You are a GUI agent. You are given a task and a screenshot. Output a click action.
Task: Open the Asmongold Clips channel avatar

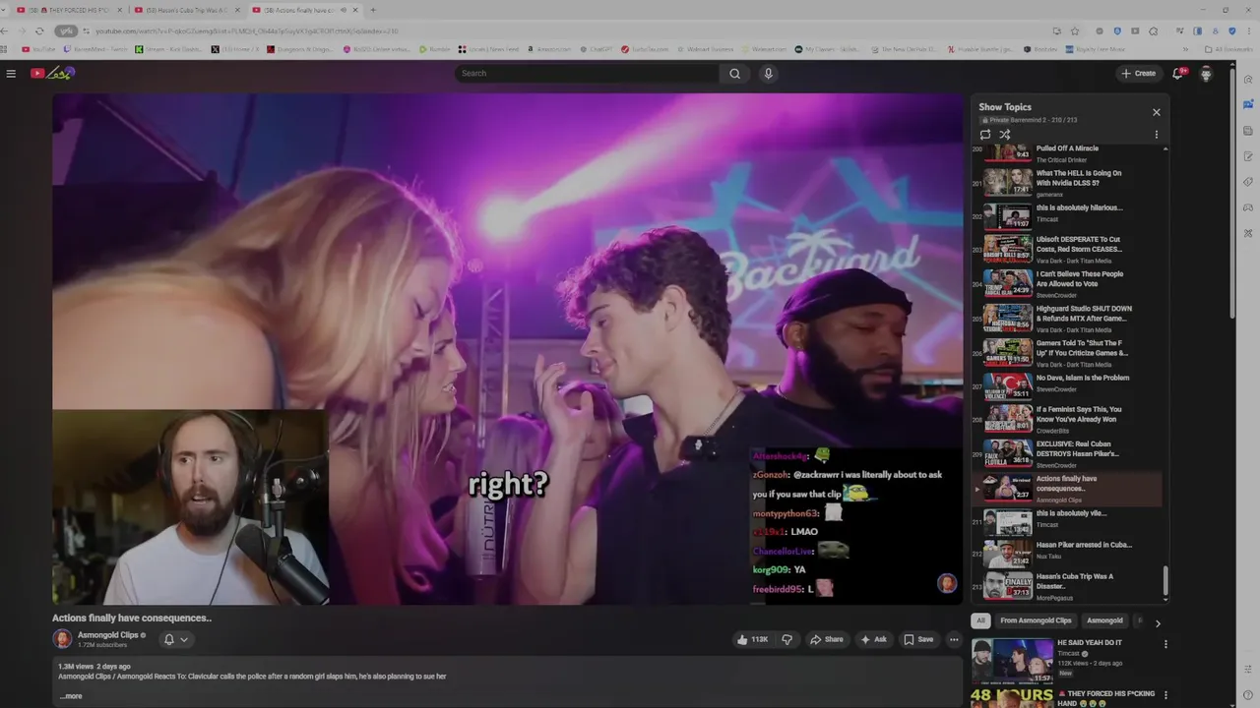[x=62, y=639]
